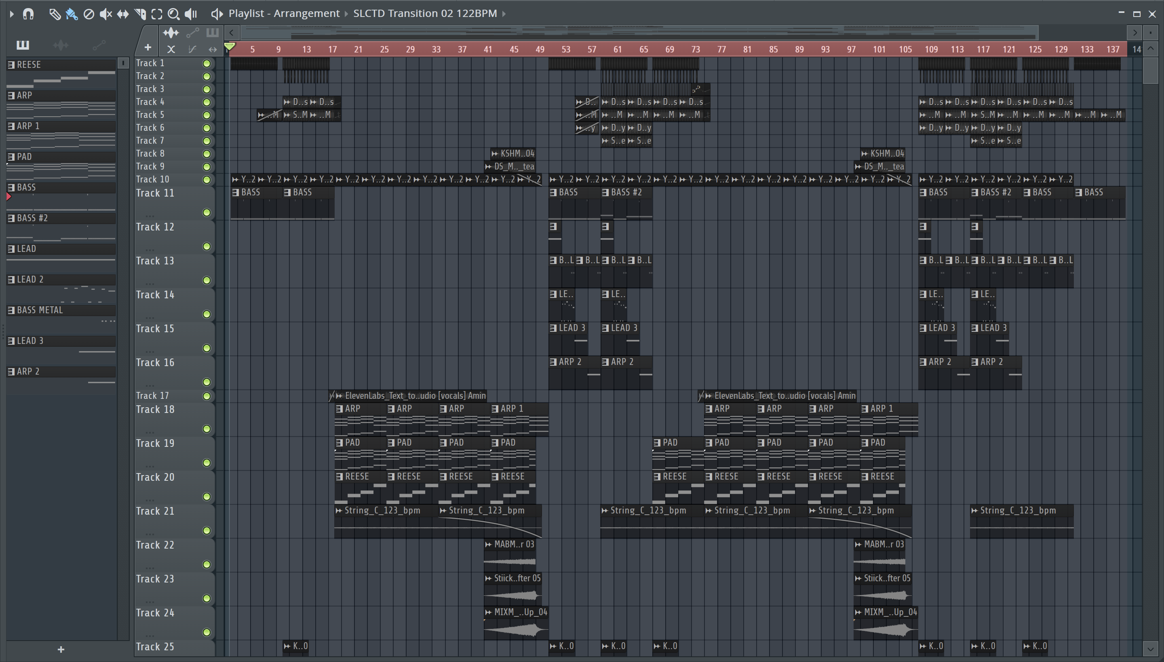
Task: Mute Track 4 with green light
Action: click(x=207, y=102)
